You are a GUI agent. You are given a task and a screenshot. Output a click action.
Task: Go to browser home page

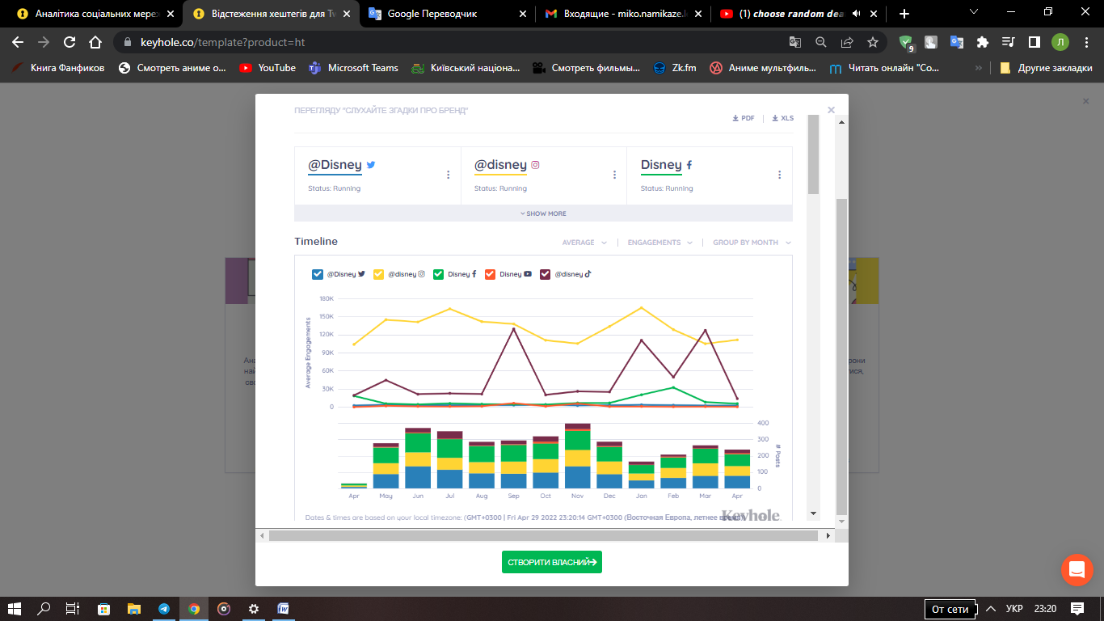95,42
